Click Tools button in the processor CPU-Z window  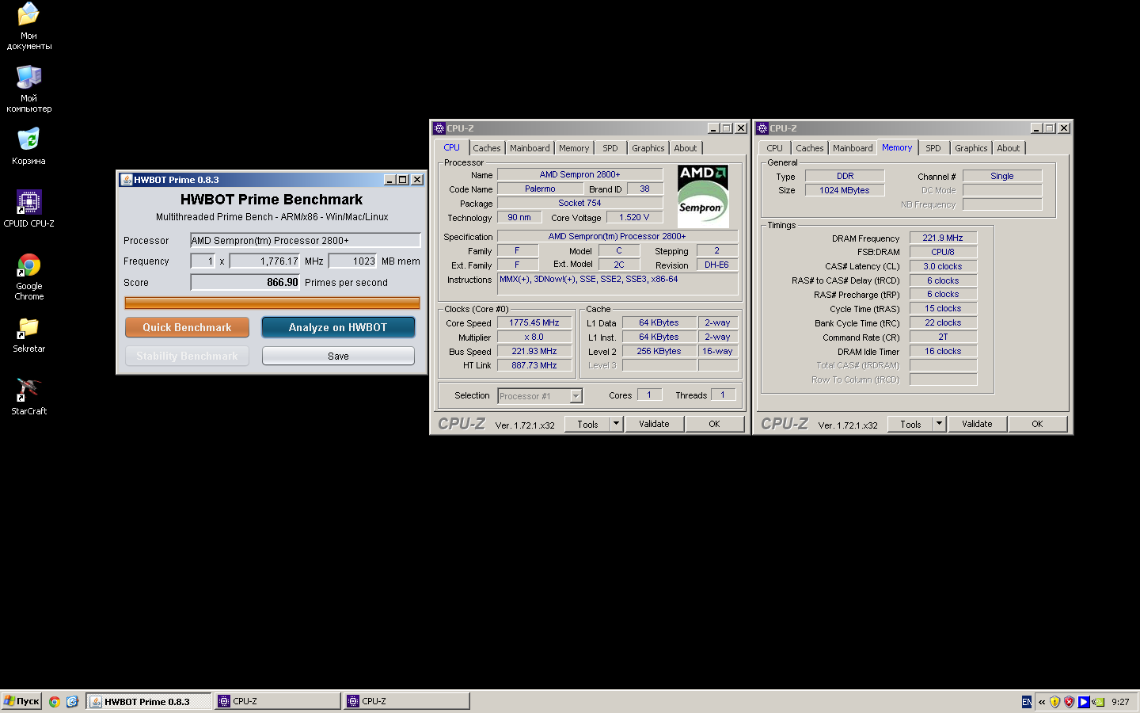pyautogui.click(x=587, y=424)
